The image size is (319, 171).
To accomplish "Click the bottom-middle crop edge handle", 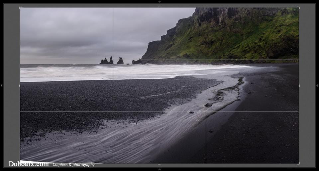I will (159, 164).
